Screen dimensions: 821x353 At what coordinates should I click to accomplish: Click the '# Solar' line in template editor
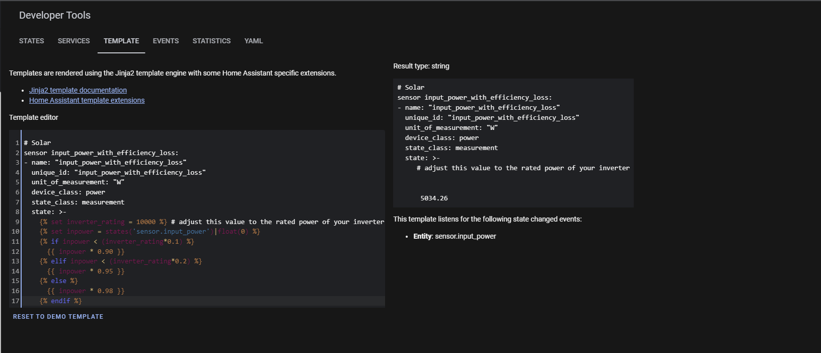pyautogui.click(x=38, y=143)
